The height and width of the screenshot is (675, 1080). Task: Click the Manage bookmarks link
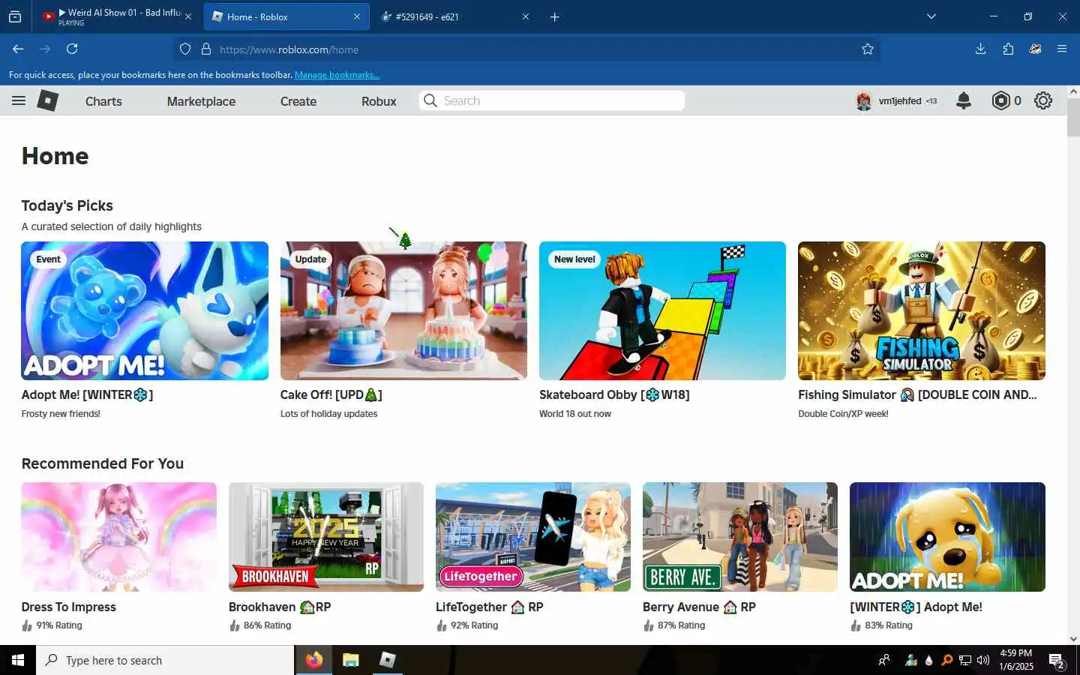(337, 75)
